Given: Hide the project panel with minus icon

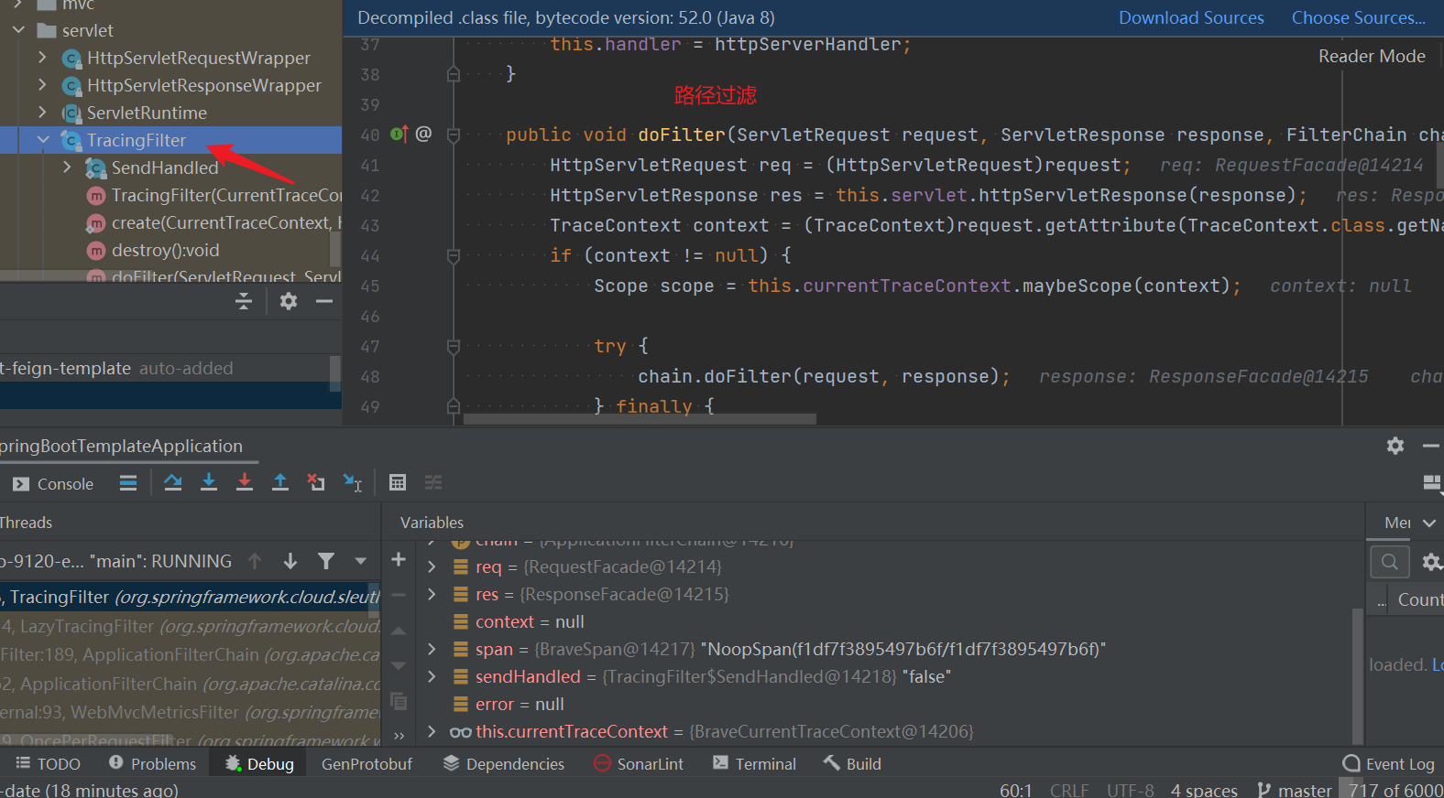Looking at the screenshot, I should [324, 301].
